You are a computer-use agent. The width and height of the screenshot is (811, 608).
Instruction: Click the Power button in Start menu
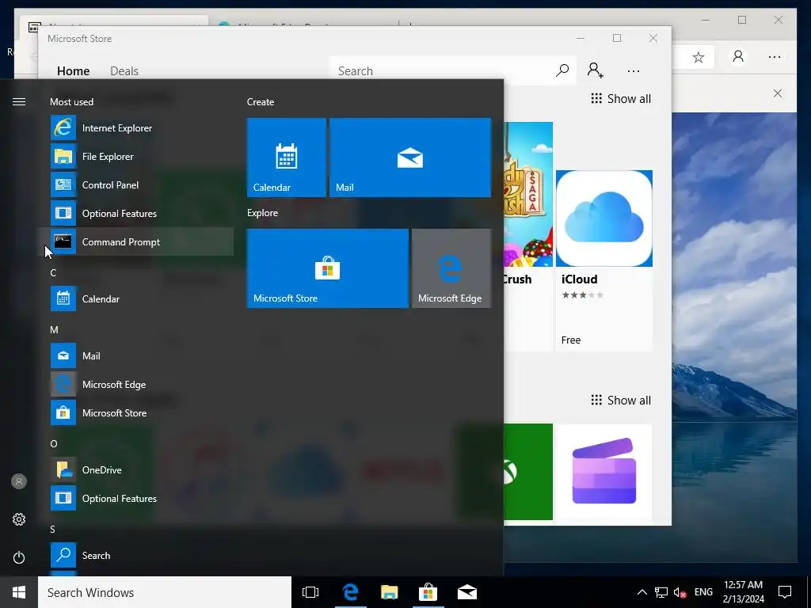[19, 557]
